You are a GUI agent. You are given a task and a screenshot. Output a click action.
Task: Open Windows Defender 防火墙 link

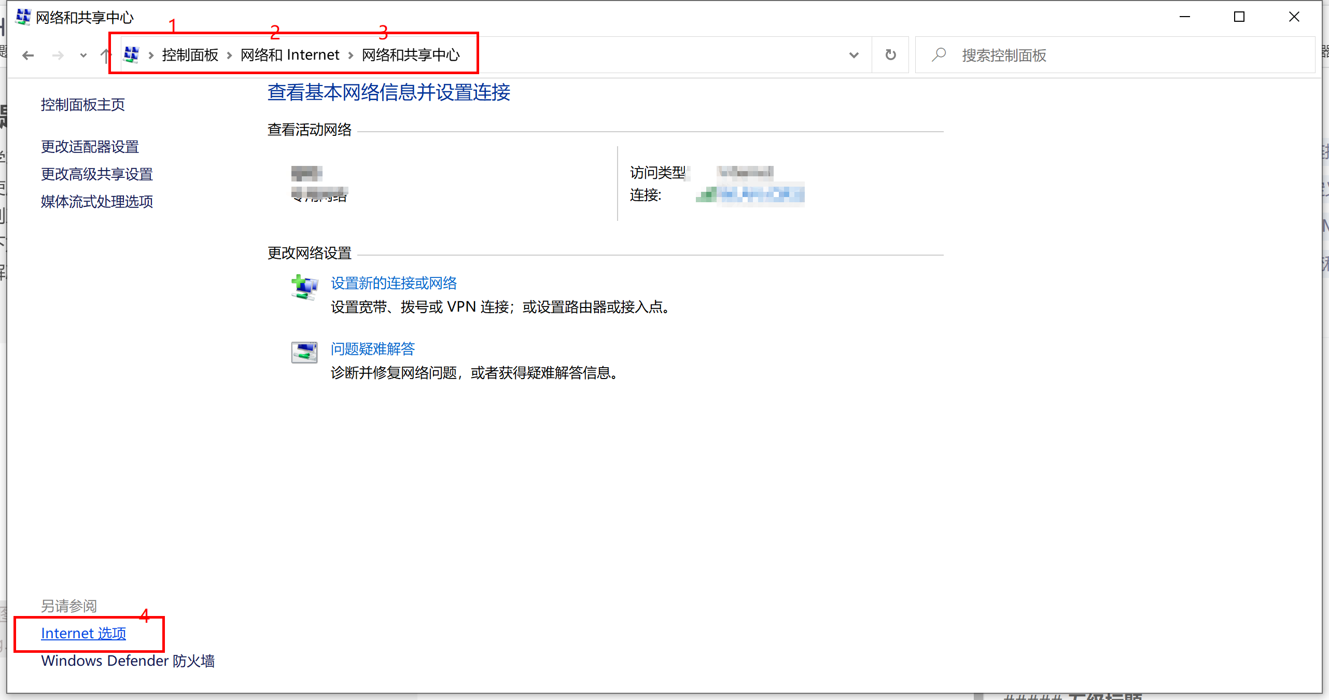[128, 661]
